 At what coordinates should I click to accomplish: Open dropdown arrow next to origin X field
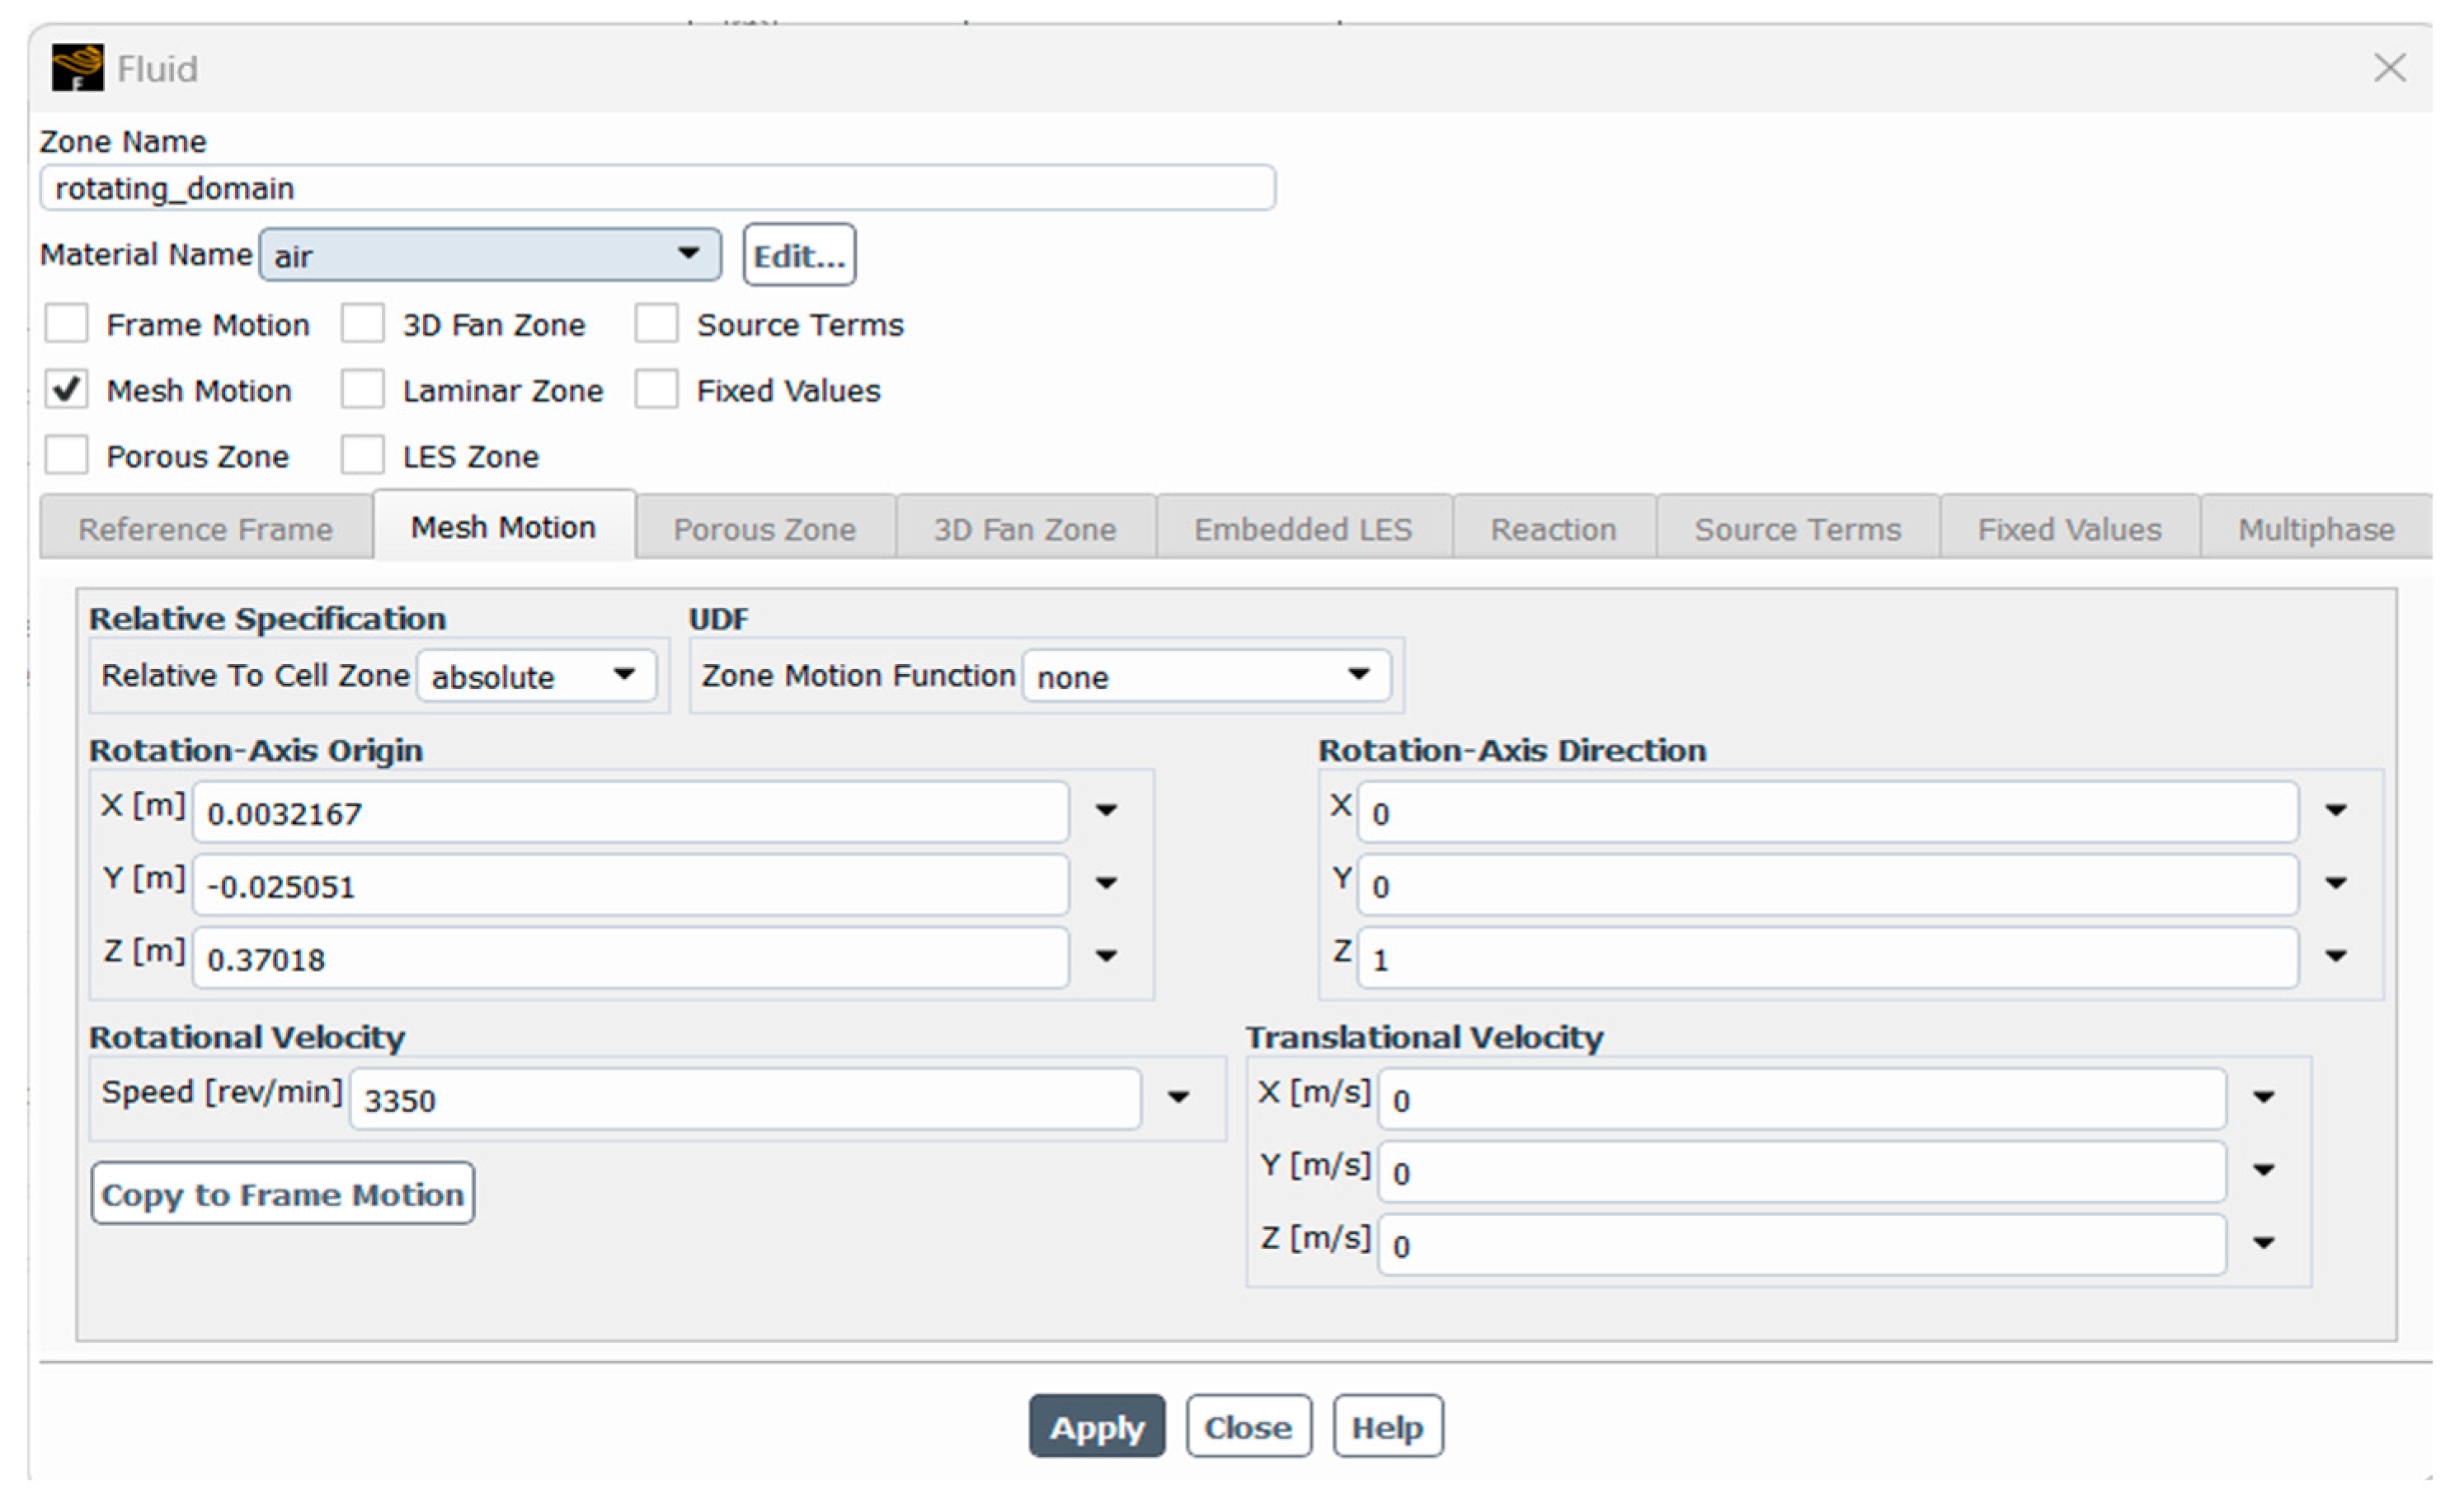(1106, 811)
